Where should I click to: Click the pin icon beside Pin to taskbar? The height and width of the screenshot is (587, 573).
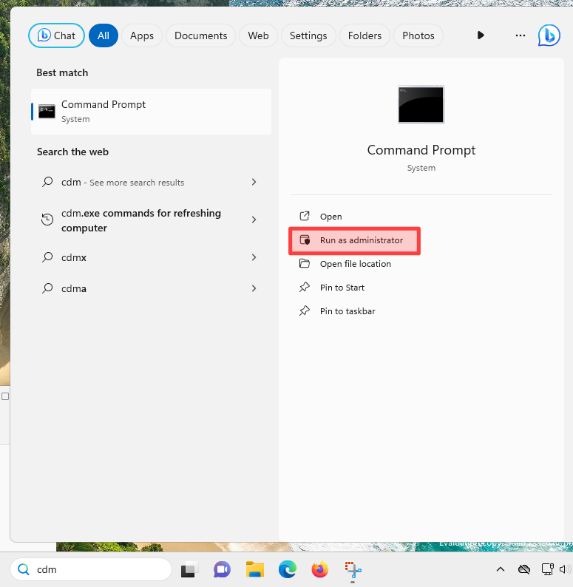click(x=305, y=311)
